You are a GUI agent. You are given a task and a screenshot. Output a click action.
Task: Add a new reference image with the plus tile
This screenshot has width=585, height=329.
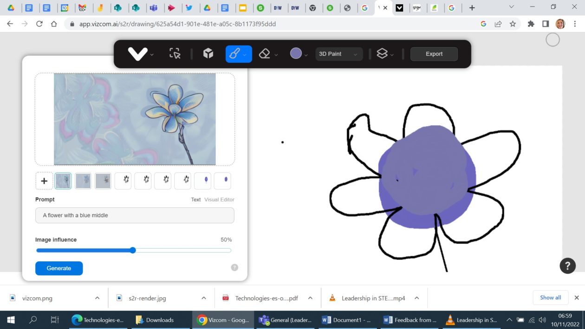pos(44,181)
